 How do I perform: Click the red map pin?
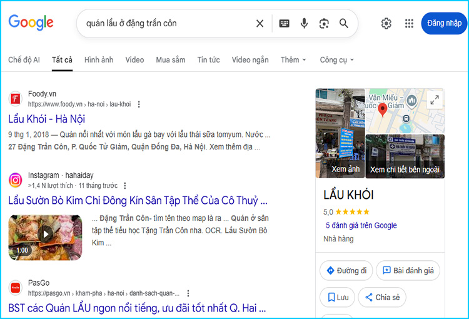[382, 110]
